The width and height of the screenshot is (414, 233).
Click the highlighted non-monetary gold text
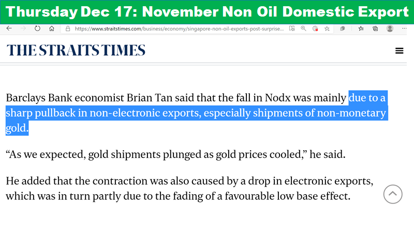(351, 113)
